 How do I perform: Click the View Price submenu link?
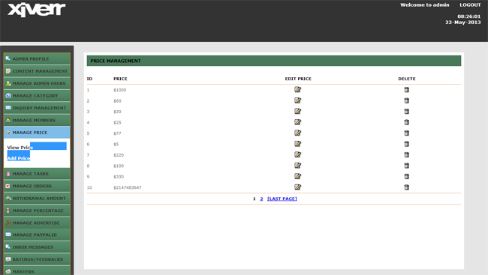point(20,148)
